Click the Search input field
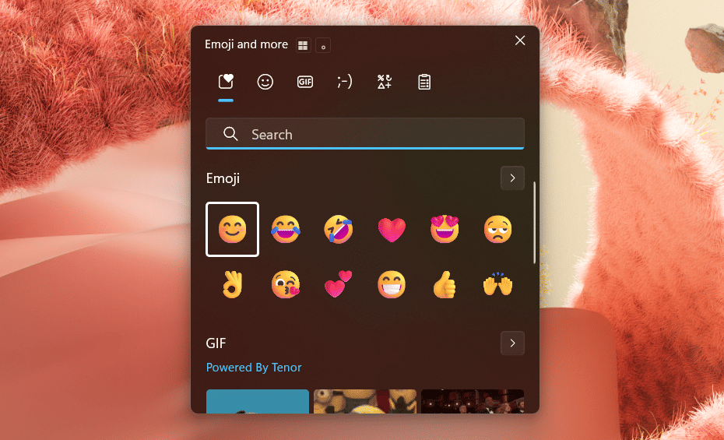The height and width of the screenshot is (440, 724). pyautogui.click(x=365, y=134)
